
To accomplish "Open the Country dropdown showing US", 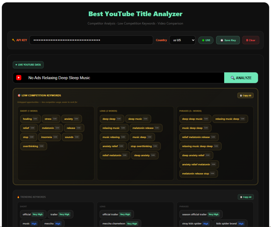I will tap(182, 40).
